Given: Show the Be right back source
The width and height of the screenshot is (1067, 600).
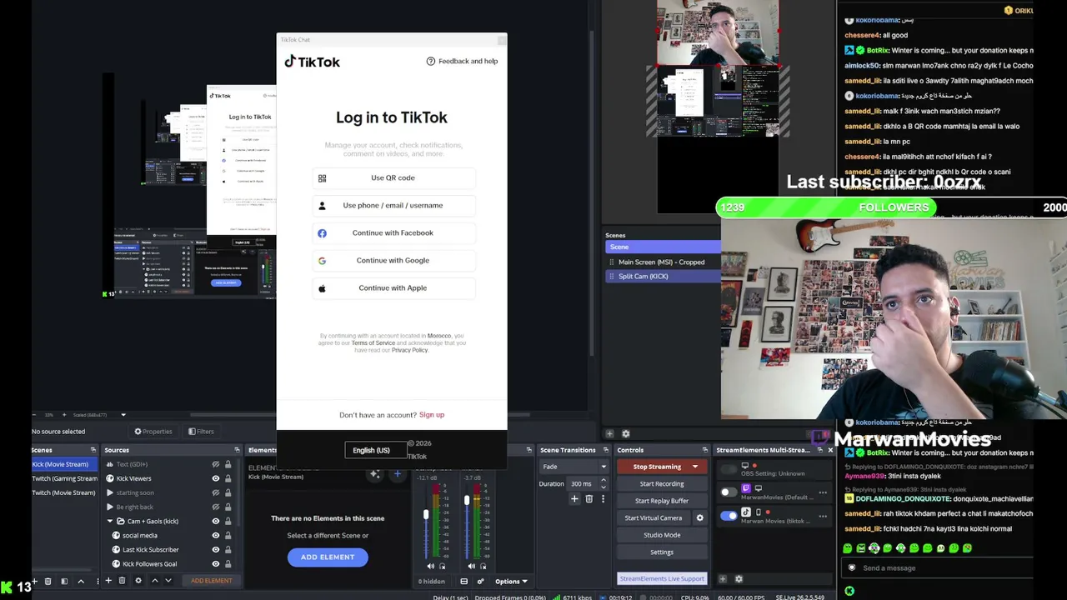Looking at the screenshot, I should click(x=216, y=507).
